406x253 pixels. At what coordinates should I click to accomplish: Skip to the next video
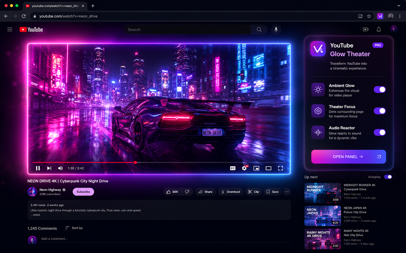coord(49,168)
